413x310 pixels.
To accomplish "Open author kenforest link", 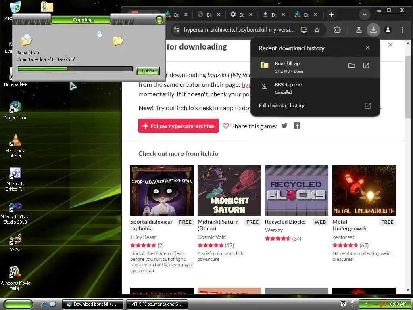I will tap(343, 237).
